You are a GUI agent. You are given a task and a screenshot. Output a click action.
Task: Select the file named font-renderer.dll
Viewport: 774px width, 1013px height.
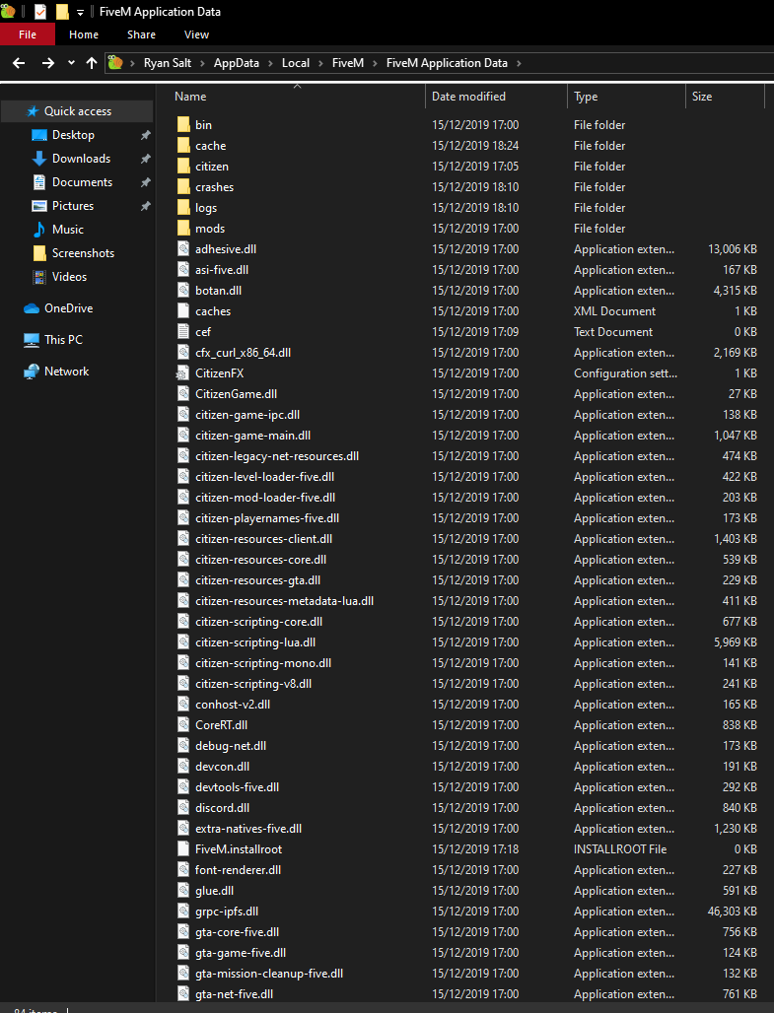[238, 869]
